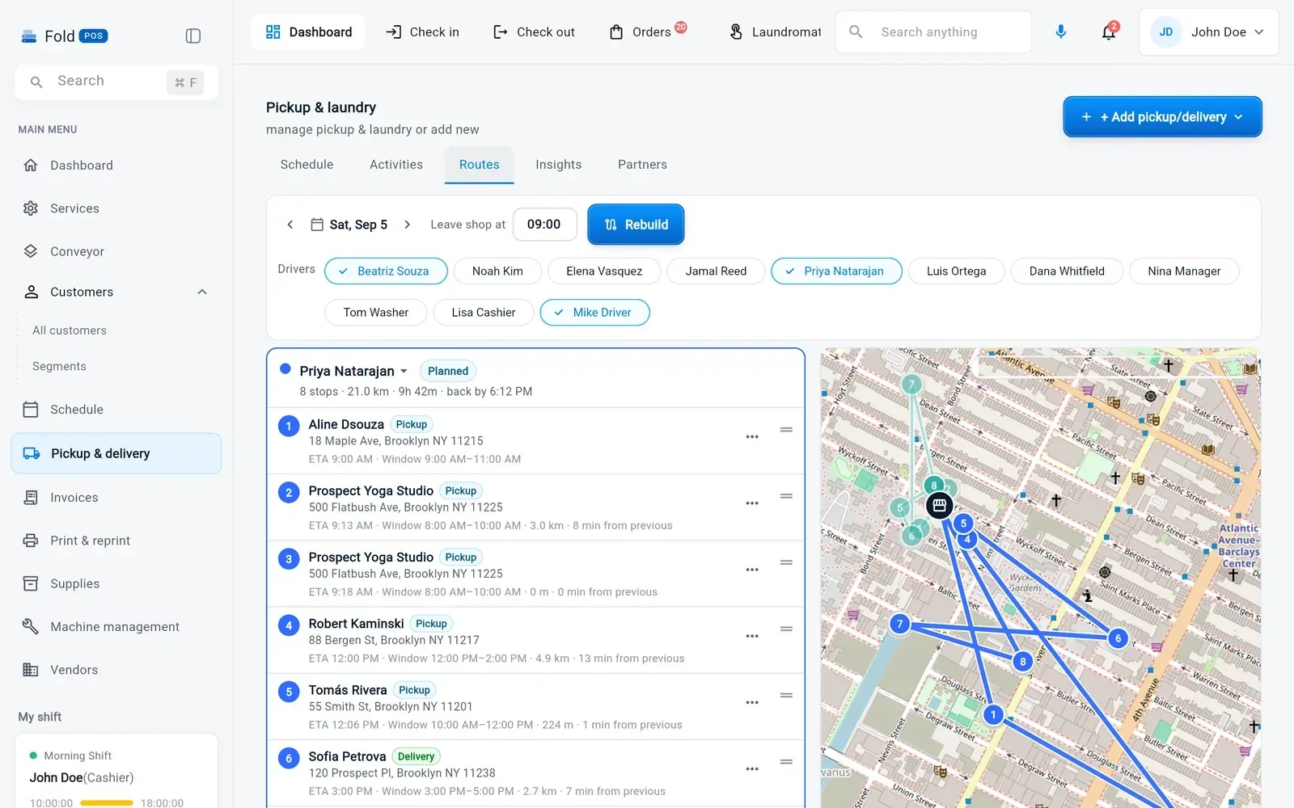
Task: Click the Orders clipboard icon in top bar
Action: tap(616, 32)
